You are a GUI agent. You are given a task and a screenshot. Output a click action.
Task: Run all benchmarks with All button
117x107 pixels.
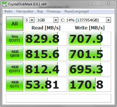pos(15,23)
